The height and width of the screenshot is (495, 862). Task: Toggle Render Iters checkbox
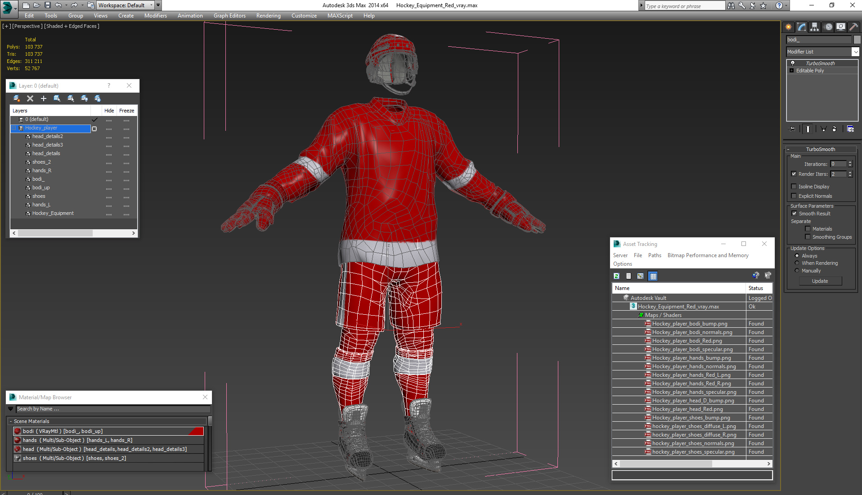(x=794, y=174)
